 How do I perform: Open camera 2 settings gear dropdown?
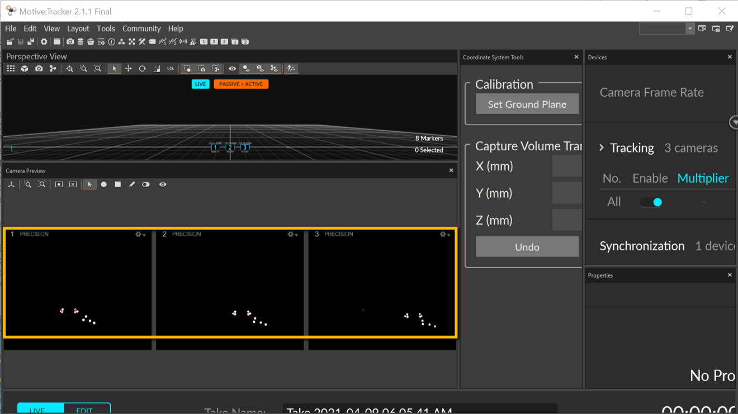pyautogui.click(x=293, y=235)
